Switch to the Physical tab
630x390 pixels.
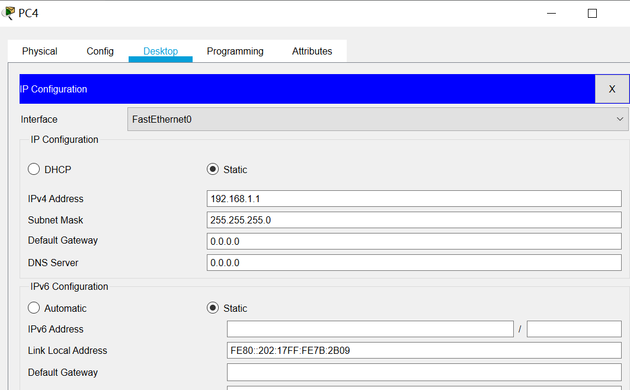tap(39, 51)
